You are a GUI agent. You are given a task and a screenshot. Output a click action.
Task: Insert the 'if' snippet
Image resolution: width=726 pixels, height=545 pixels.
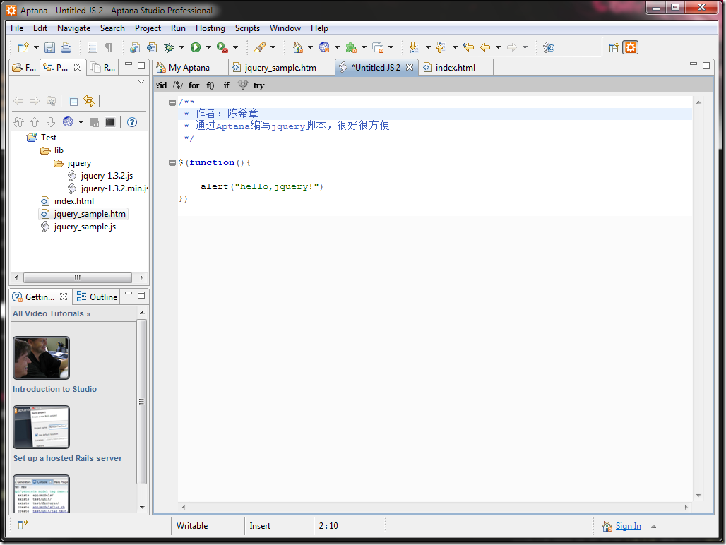[x=227, y=85]
